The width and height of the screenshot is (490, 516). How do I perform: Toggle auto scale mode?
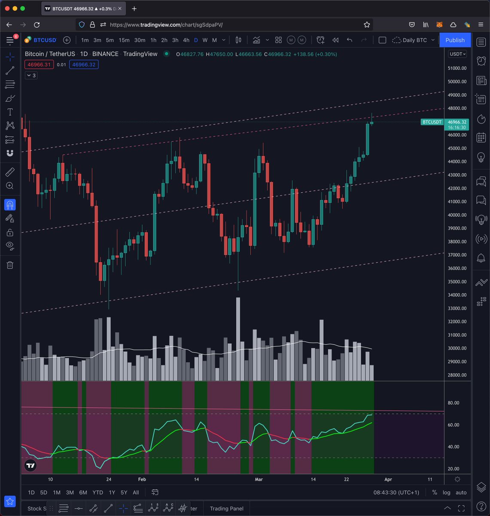461,492
